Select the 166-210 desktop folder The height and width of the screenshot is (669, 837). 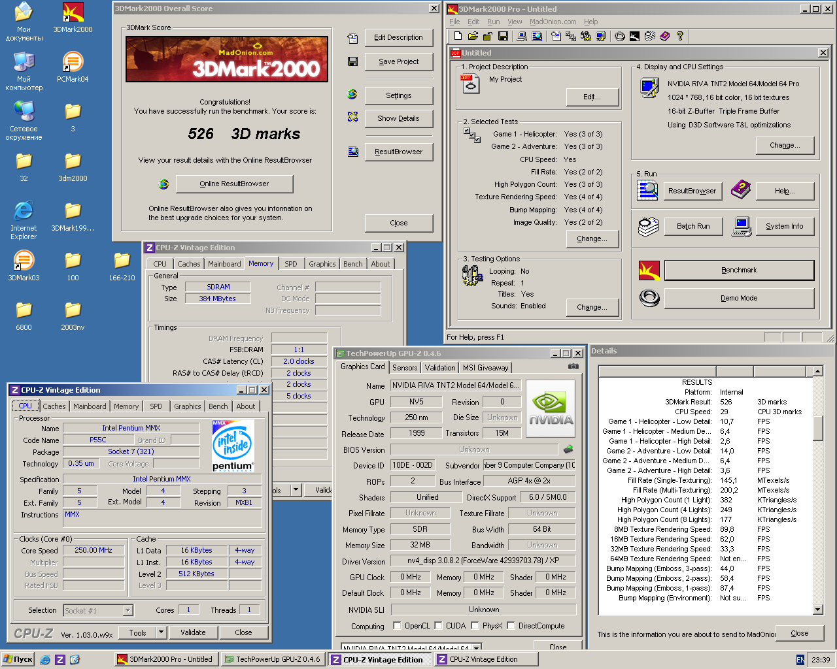[x=122, y=266]
